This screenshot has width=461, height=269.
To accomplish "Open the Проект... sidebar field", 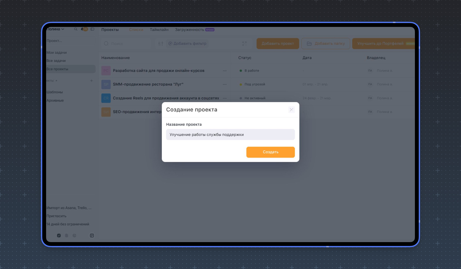I will pyautogui.click(x=71, y=41).
